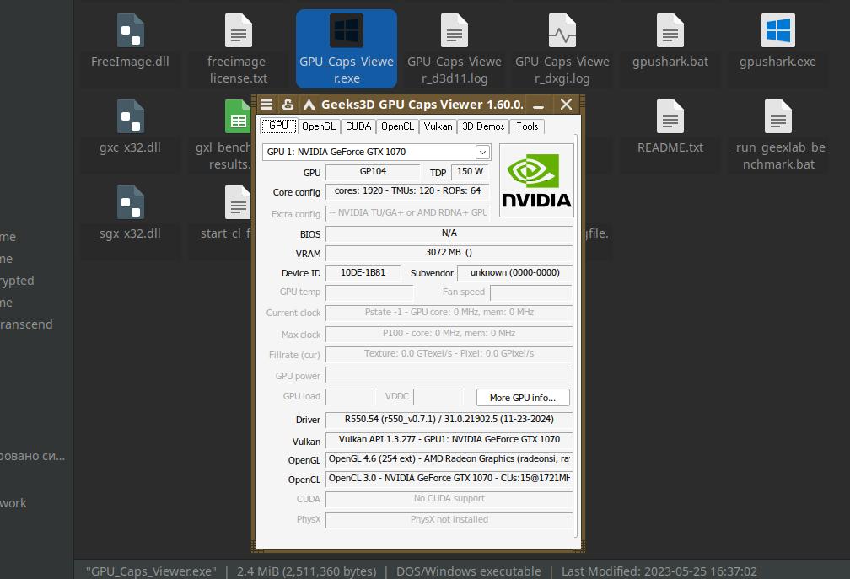850x579 pixels.
Task: Click the OpenCL 3.0 info field
Action: click(449, 479)
